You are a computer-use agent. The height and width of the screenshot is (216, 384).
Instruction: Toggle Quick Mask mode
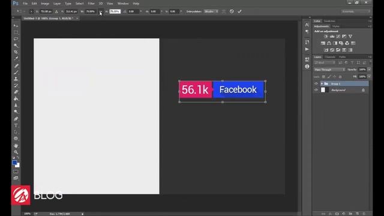[x=16, y=172]
